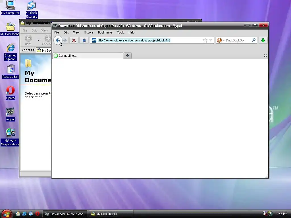291x218 pixels.
Task: Open Edit menu in My Documents window
Action: click(34, 30)
